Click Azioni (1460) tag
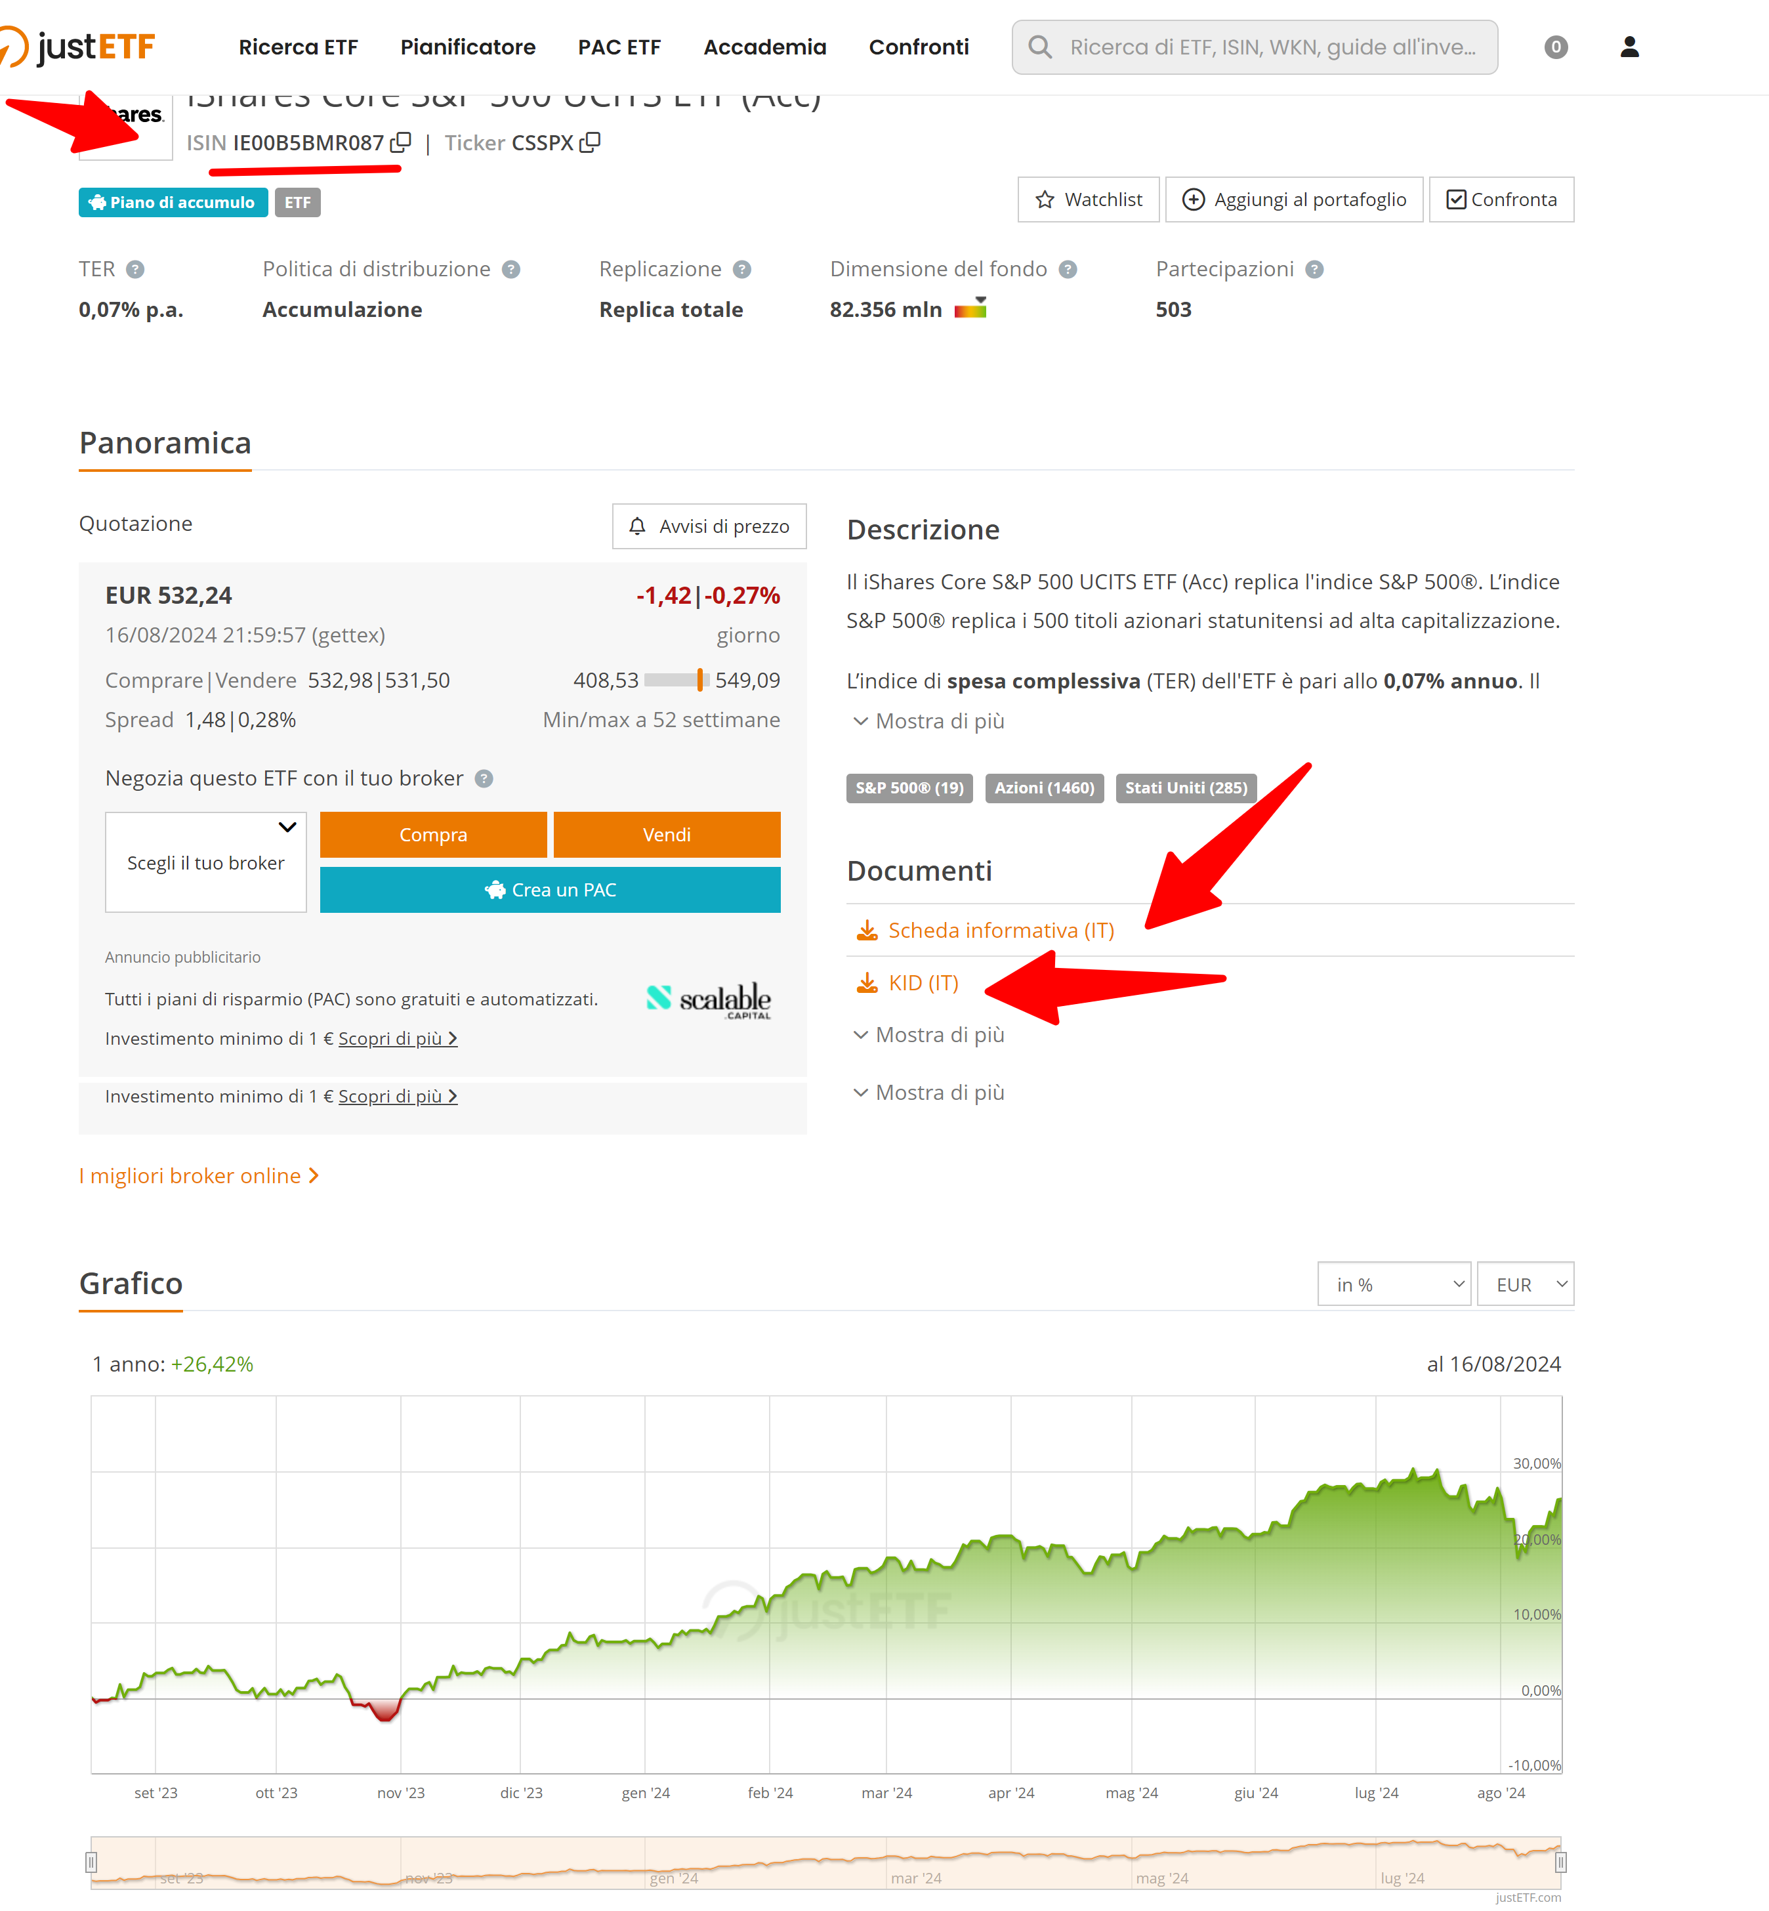Viewport: 1769px width, 1911px height. coord(1045,788)
